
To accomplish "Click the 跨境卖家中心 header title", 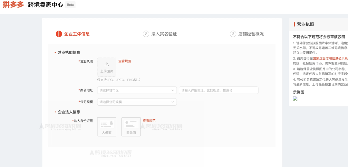I will click(45, 5).
